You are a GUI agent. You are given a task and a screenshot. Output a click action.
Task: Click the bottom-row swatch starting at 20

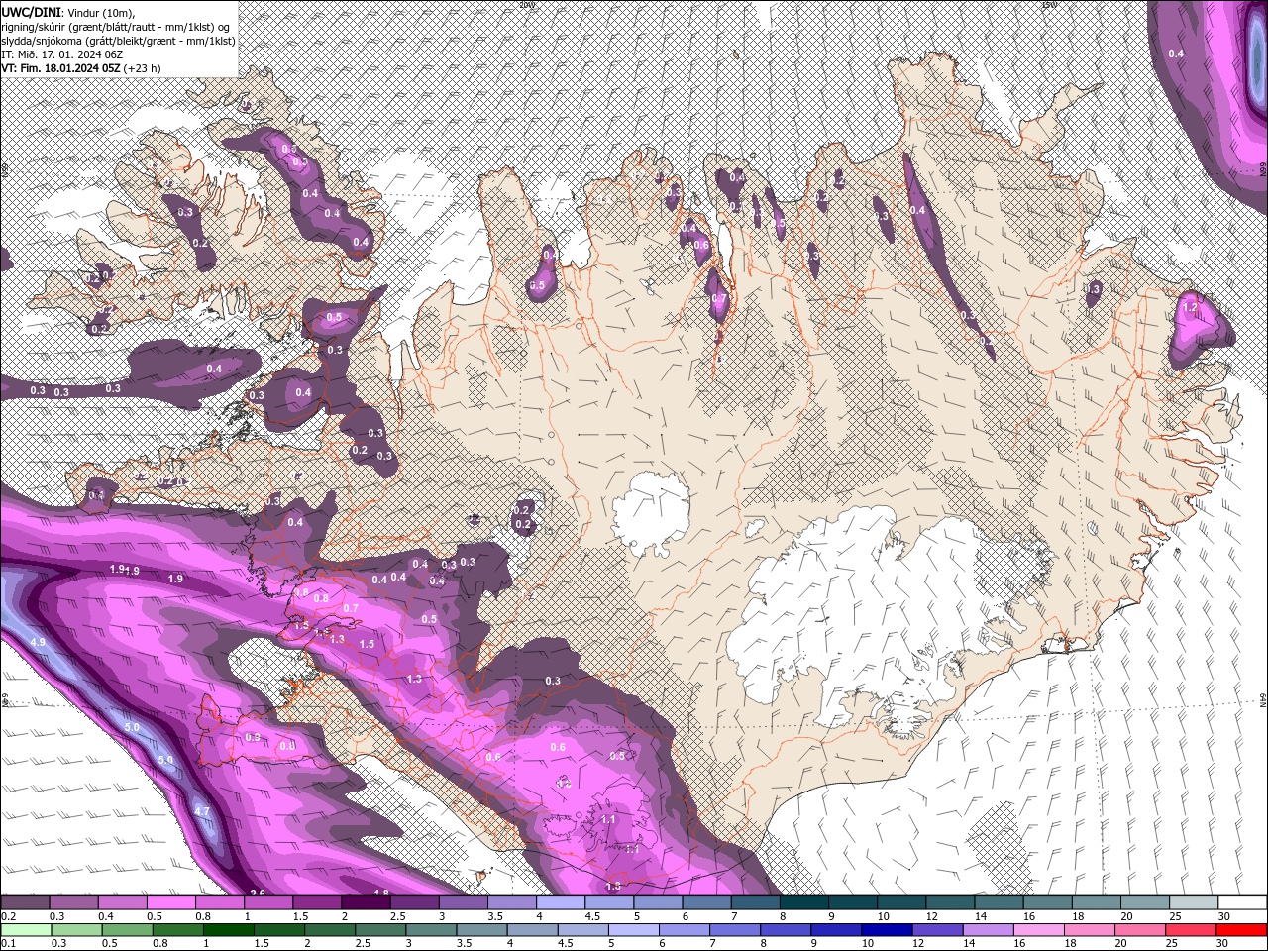1138,930
